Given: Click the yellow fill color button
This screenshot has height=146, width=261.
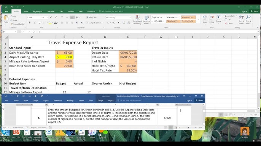Looking at the screenshot, I should pyautogui.click(x=50, y=23).
